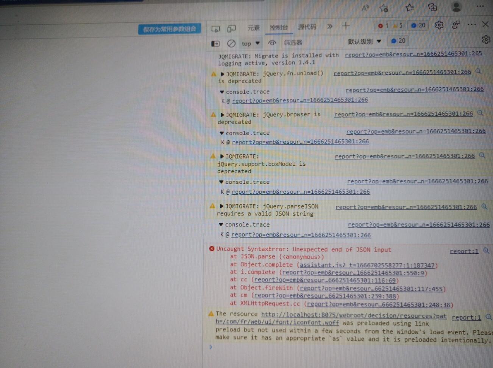Open the 默认级别 log level dropdown
This screenshot has height=368, width=493.
click(x=365, y=42)
